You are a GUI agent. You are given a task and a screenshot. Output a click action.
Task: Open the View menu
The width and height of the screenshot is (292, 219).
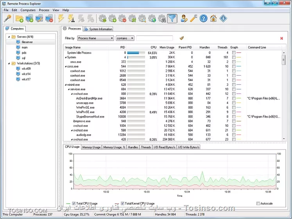[56, 10]
